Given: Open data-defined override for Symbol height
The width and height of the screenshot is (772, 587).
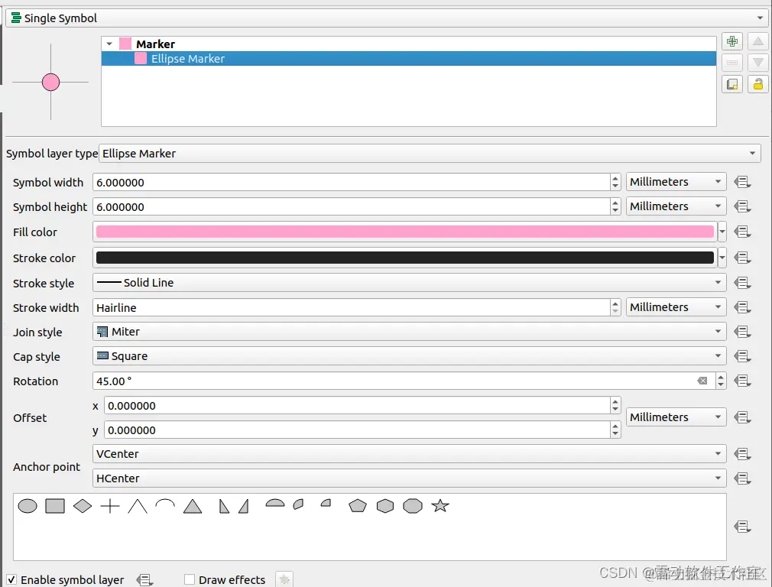Looking at the screenshot, I should tap(742, 206).
